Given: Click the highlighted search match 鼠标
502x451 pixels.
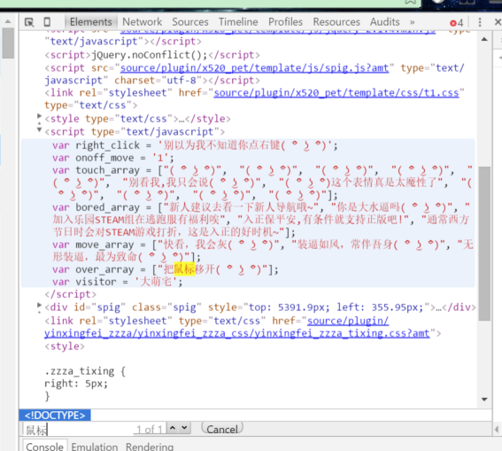Looking at the screenshot, I should (x=184, y=269).
